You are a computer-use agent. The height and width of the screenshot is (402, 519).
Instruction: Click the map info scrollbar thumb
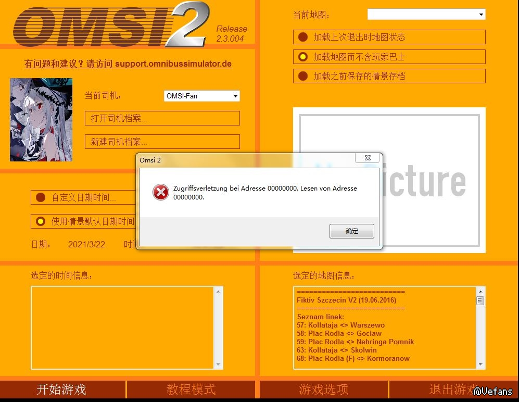pyautogui.click(x=480, y=300)
